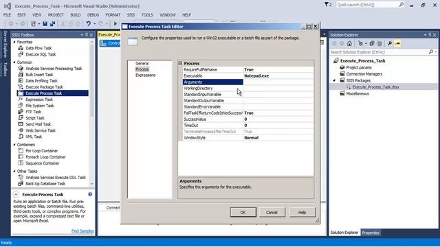Collapse the Containers group in SSIS Toolbox
Screen dimensions: 440x247
pos(14,145)
